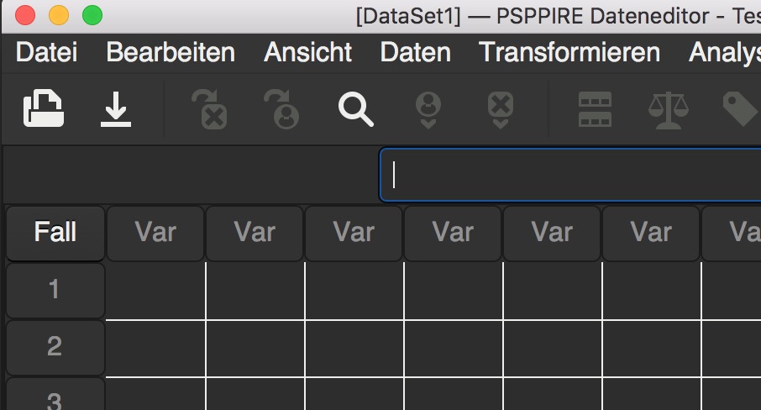The height and width of the screenshot is (410, 761).
Task: Select the Insert Case toolbar icon
Action: click(x=428, y=110)
